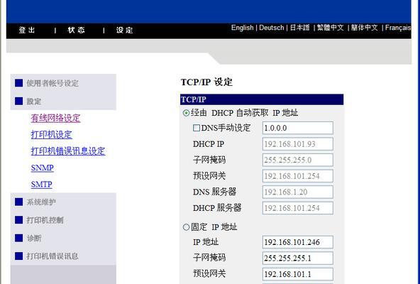Click the DNS 服务器 label

click(214, 192)
